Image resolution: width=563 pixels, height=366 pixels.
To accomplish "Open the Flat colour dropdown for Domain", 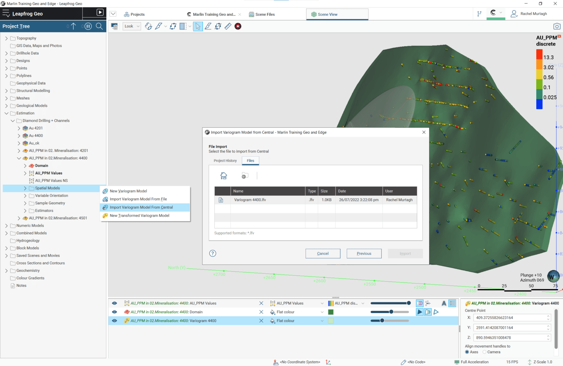I will point(322,312).
